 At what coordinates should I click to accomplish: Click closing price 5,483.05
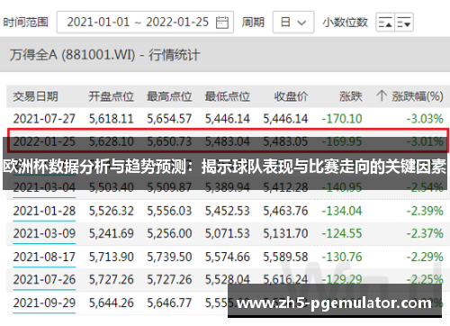point(285,141)
